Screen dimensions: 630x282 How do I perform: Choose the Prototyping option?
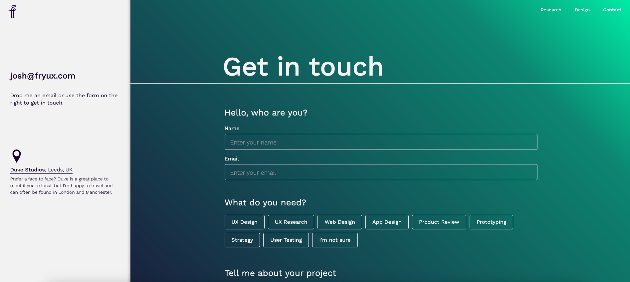click(491, 222)
